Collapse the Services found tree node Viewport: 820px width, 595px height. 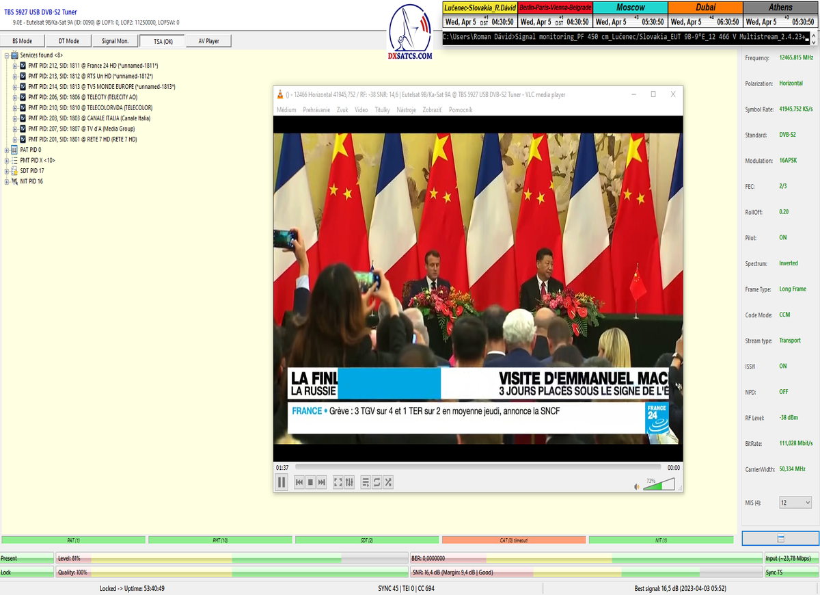(x=7, y=55)
